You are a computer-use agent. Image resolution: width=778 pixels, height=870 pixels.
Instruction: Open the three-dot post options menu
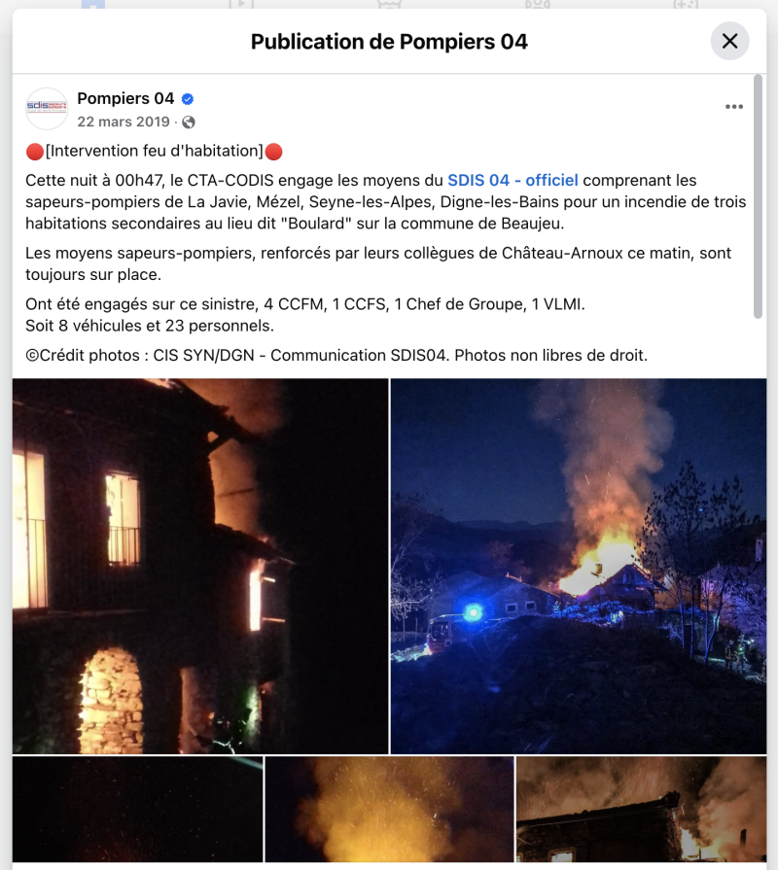[x=733, y=107]
